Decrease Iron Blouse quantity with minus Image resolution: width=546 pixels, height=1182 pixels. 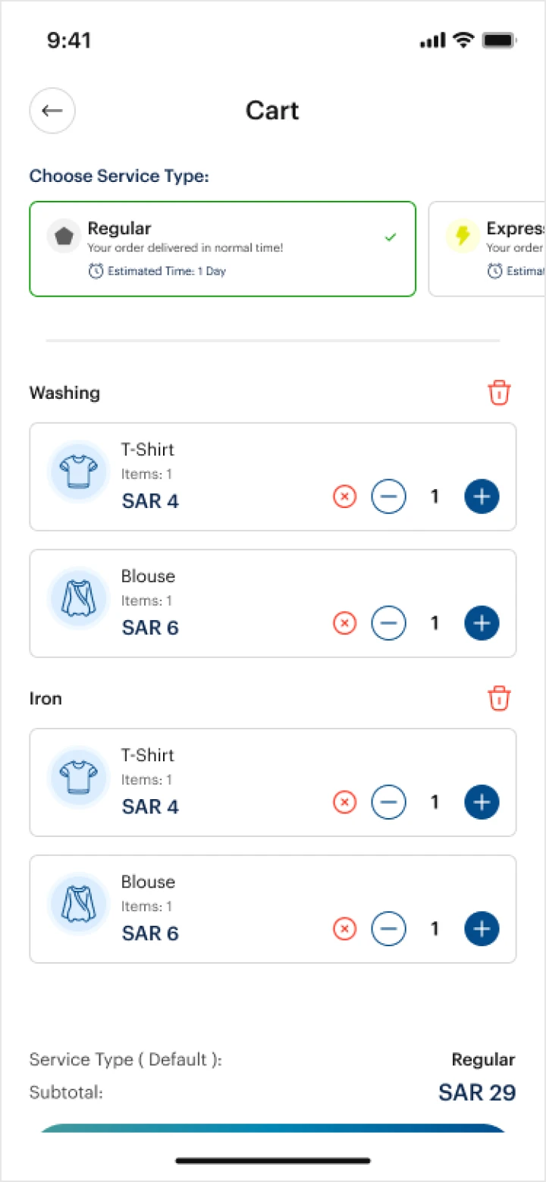[x=388, y=929]
